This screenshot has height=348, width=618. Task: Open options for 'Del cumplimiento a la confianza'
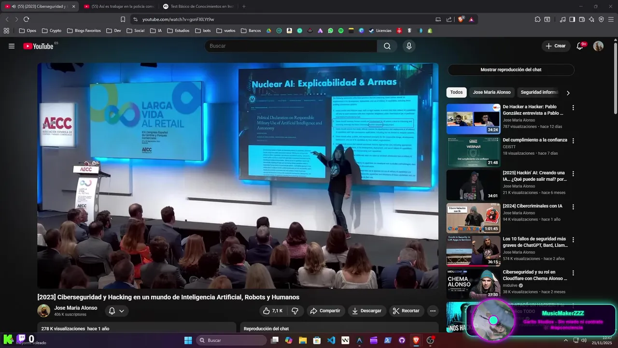click(x=573, y=141)
